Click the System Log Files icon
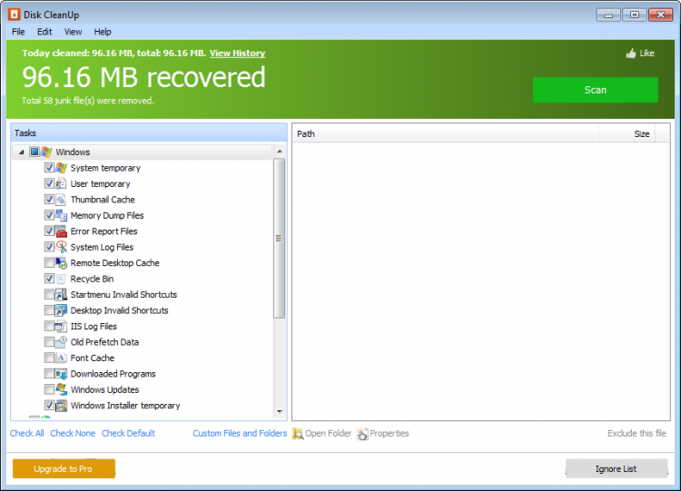 point(61,247)
